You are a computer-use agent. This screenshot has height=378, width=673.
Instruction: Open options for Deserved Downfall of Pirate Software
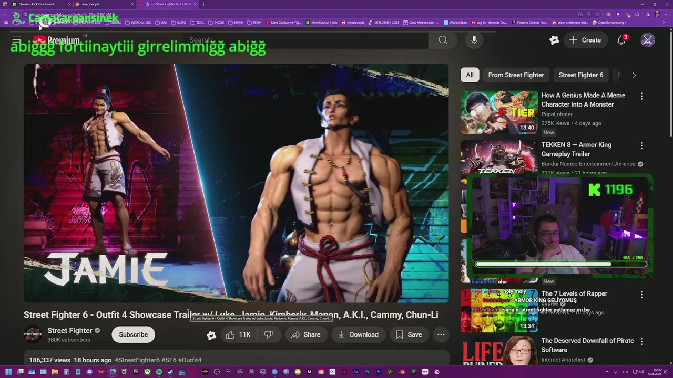pos(641,341)
